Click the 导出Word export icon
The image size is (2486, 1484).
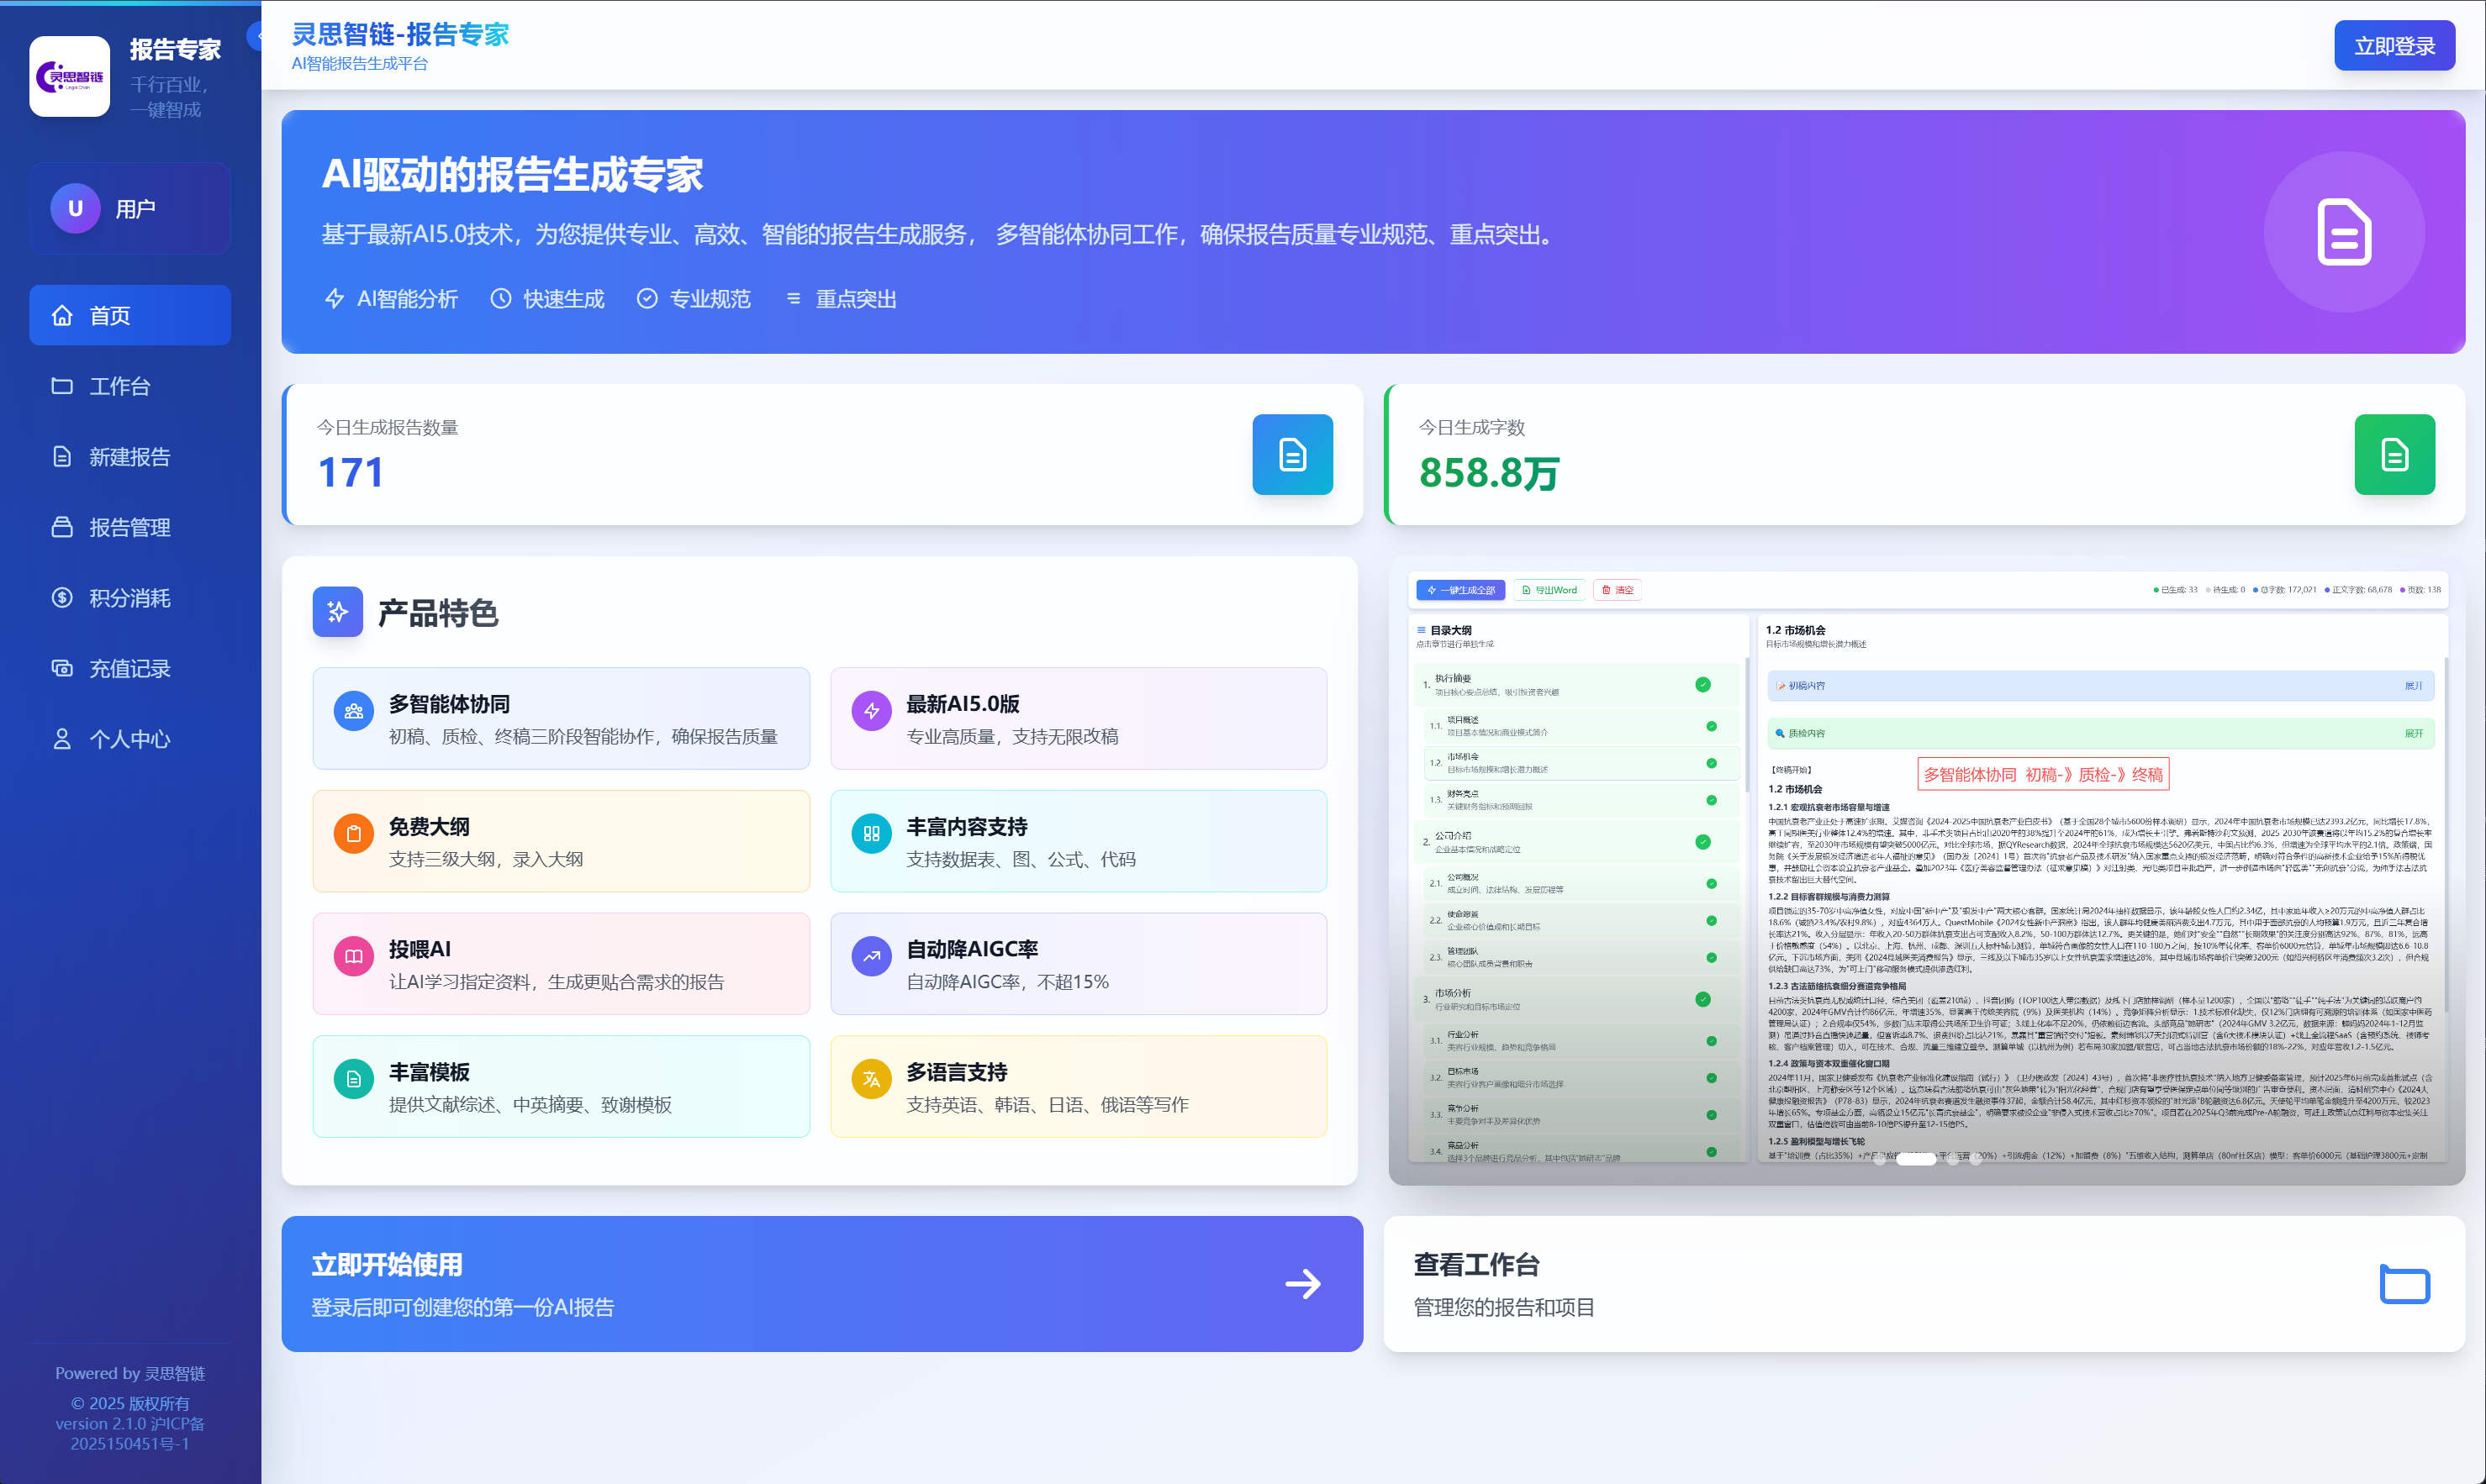point(1527,590)
